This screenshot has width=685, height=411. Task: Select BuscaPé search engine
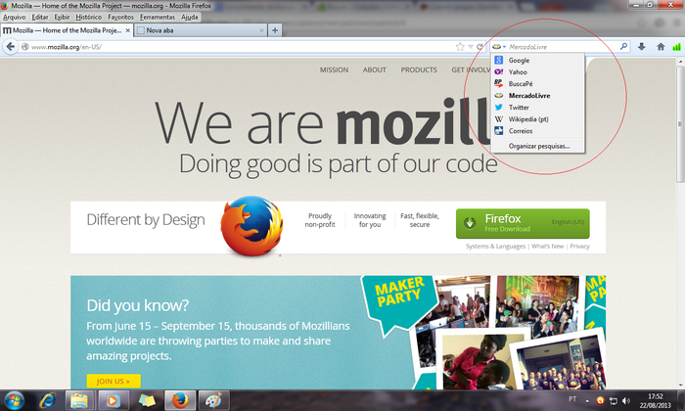(538, 84)
